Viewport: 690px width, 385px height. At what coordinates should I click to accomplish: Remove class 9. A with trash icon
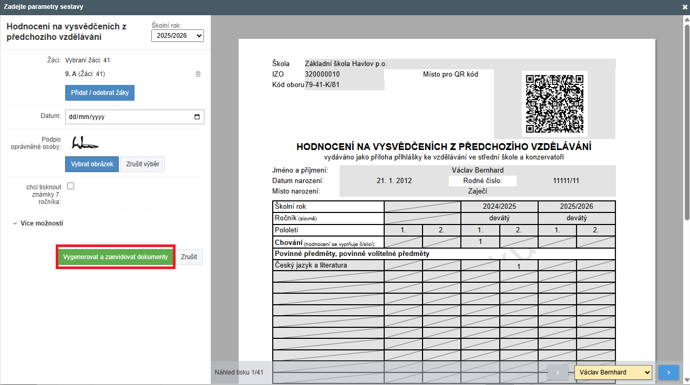(198, 74)
